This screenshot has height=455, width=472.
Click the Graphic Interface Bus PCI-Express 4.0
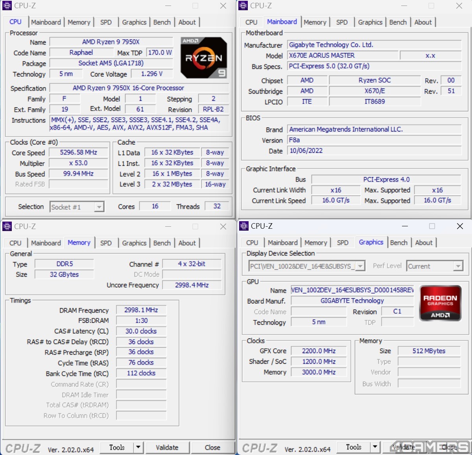(x=386, y=179)
